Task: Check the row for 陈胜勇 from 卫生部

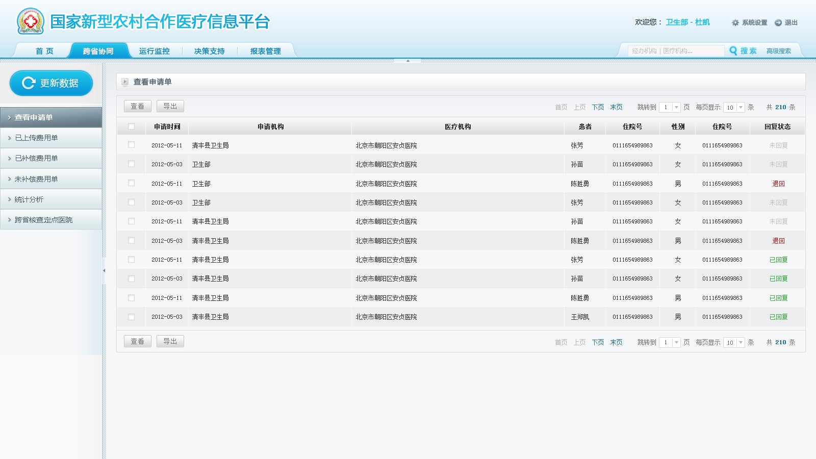Action: [131, 183]
